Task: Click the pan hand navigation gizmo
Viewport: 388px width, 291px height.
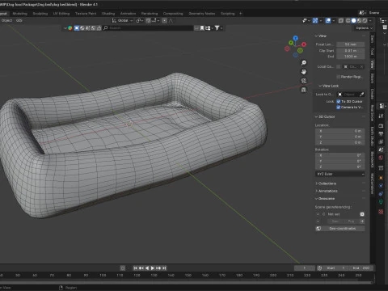Action: 304,72
